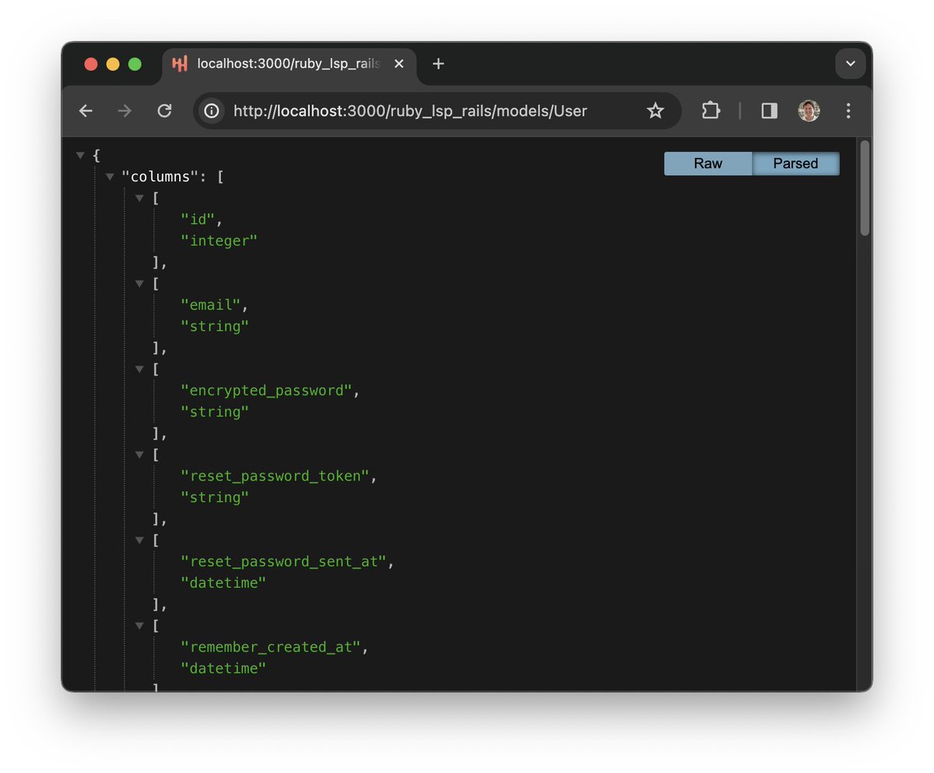Click the "string" value below "reset_password_token"

pos(215,497)
